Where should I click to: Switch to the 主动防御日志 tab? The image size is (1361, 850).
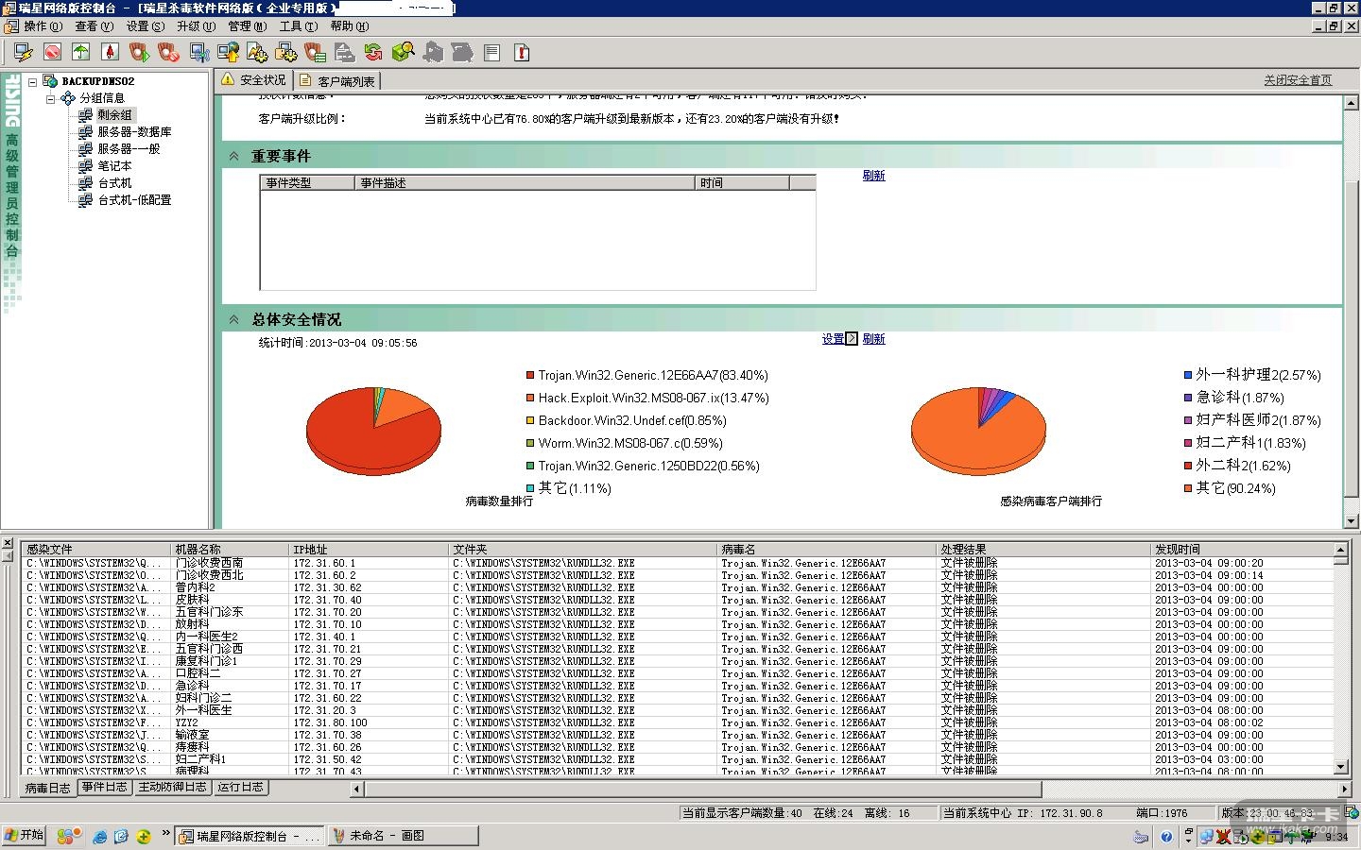tap(172, 787)
